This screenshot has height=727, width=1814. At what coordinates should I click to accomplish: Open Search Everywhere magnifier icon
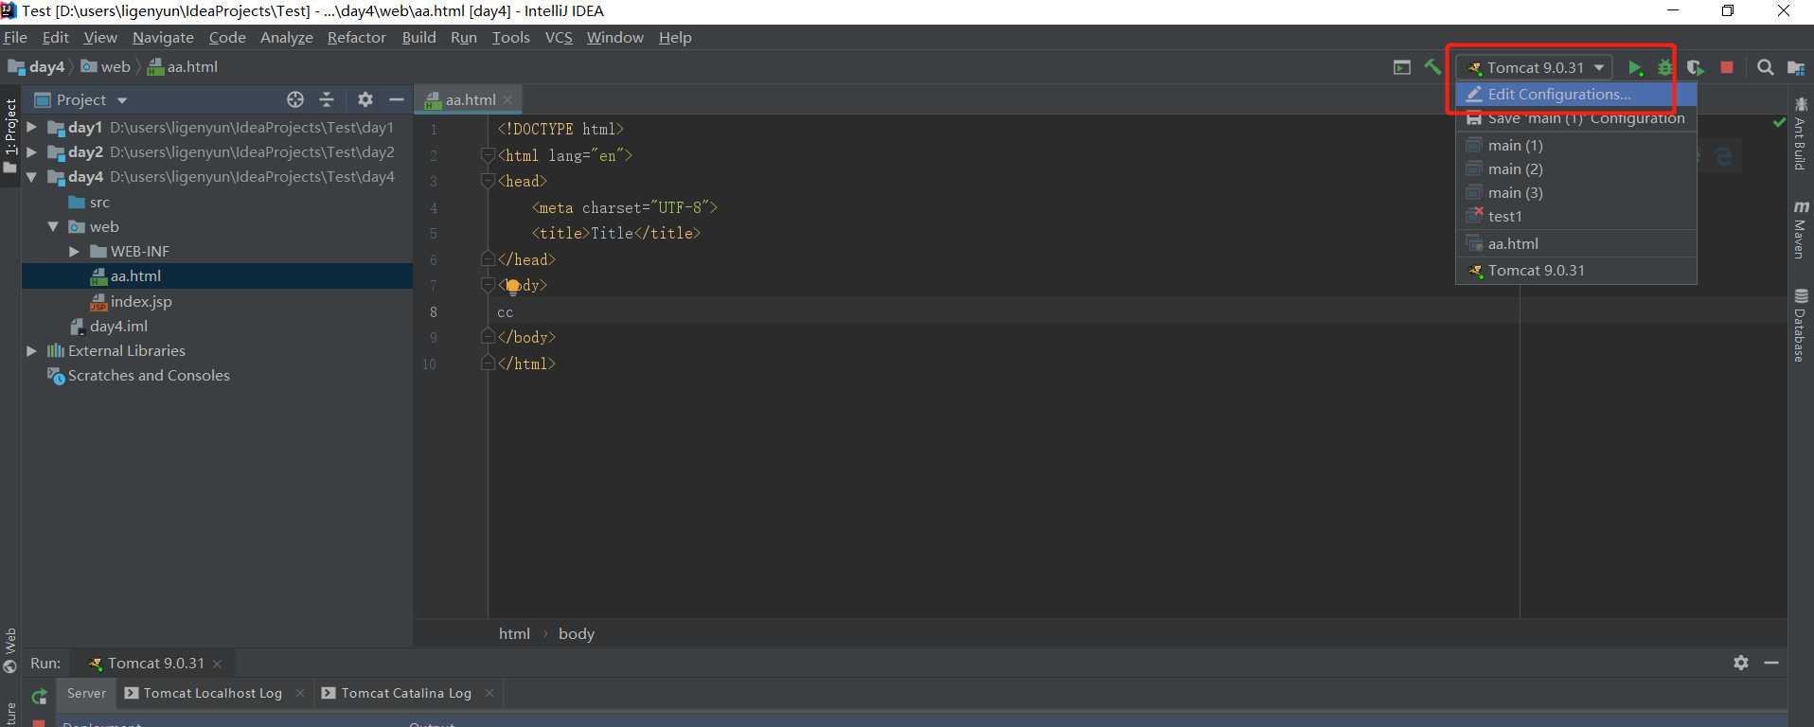tap(1766, 68)
